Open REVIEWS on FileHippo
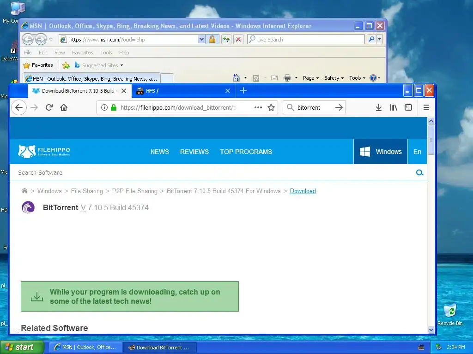473x354 pixels. click(194, 152)
